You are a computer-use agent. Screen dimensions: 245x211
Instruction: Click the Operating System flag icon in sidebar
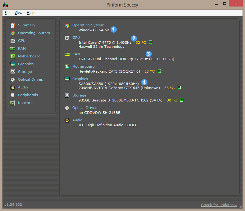tap(13, 33)
